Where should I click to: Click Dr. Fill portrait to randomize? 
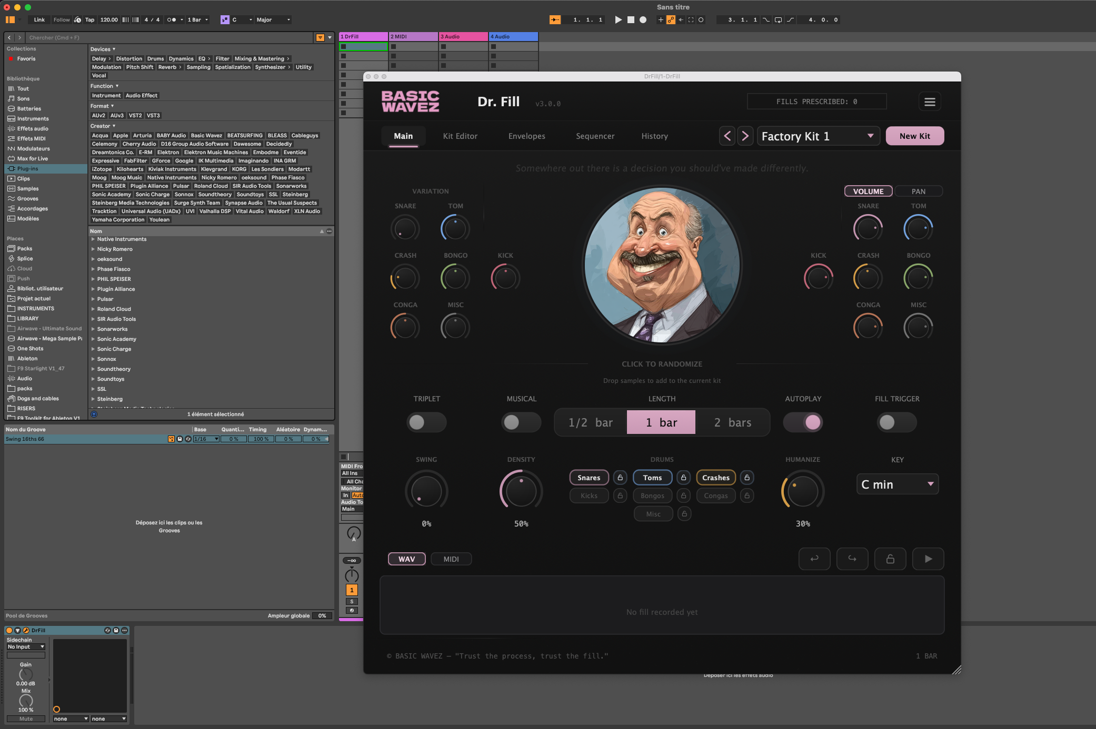(662, 265)
